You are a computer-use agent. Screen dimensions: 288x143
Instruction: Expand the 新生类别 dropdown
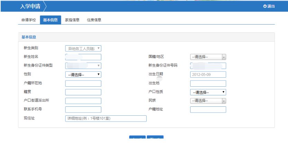coord(83,49)
